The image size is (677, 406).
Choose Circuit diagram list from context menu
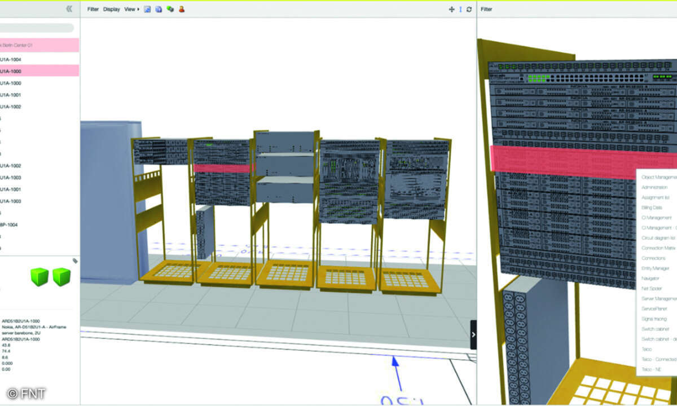[x=658, y=238]
